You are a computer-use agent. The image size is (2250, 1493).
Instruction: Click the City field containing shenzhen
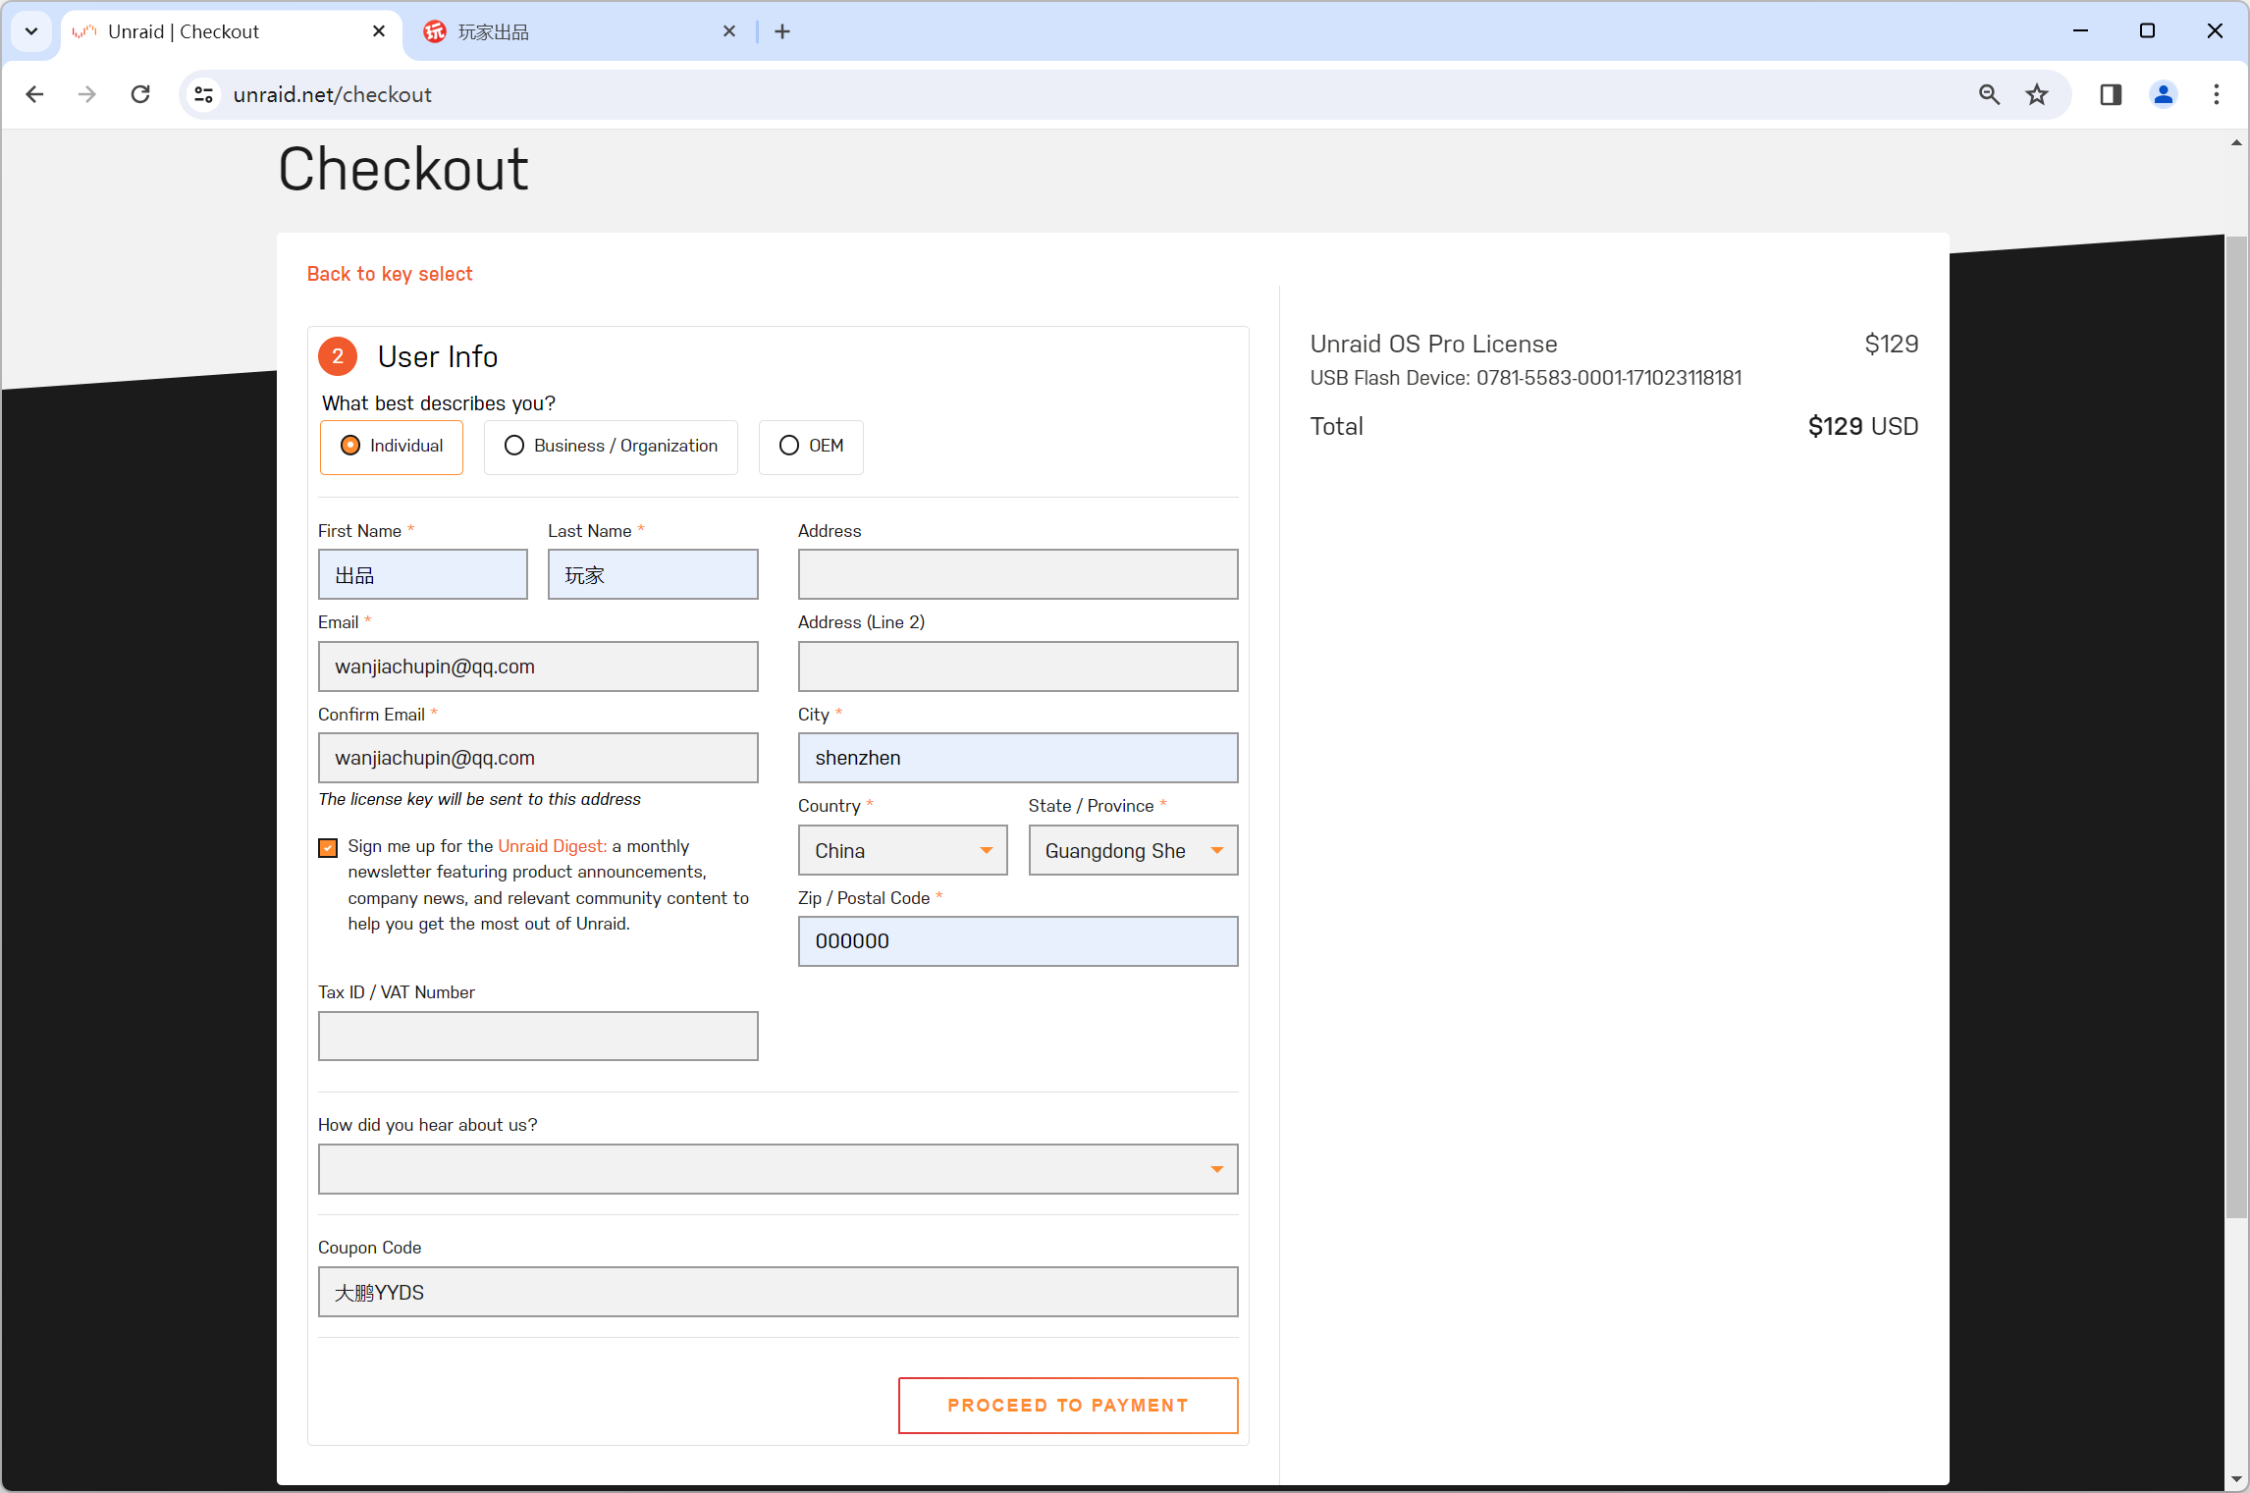[x=1018, y=758]
